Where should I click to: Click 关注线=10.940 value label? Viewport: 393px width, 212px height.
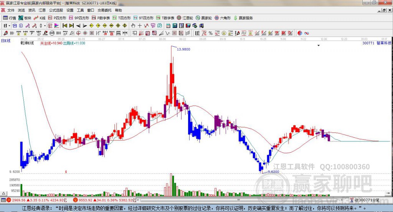[51, 43]
